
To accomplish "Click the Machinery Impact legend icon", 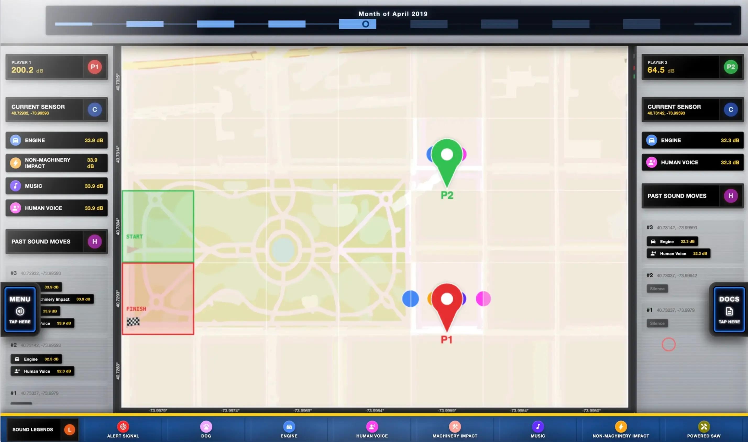I will point(455,427).
